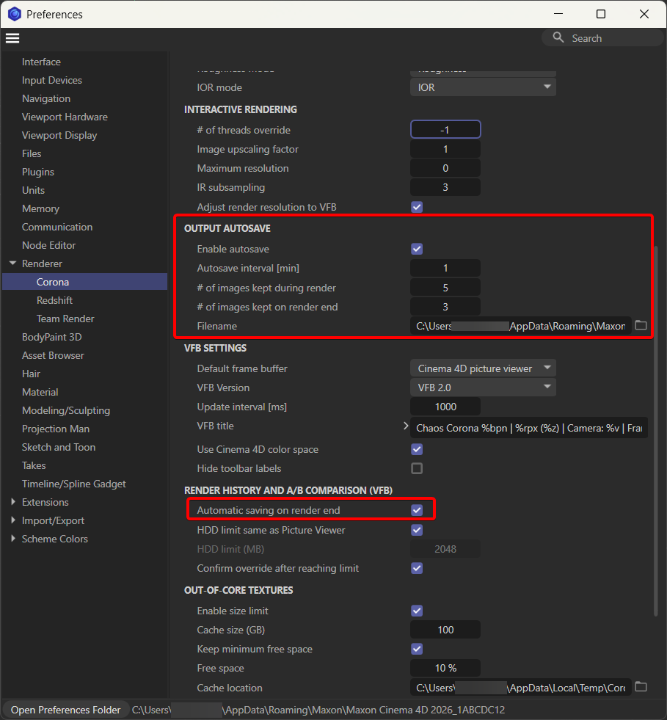Select BodyPaint 3D category
The height and width of the screenshot is (720, 667).
(52, 337)
